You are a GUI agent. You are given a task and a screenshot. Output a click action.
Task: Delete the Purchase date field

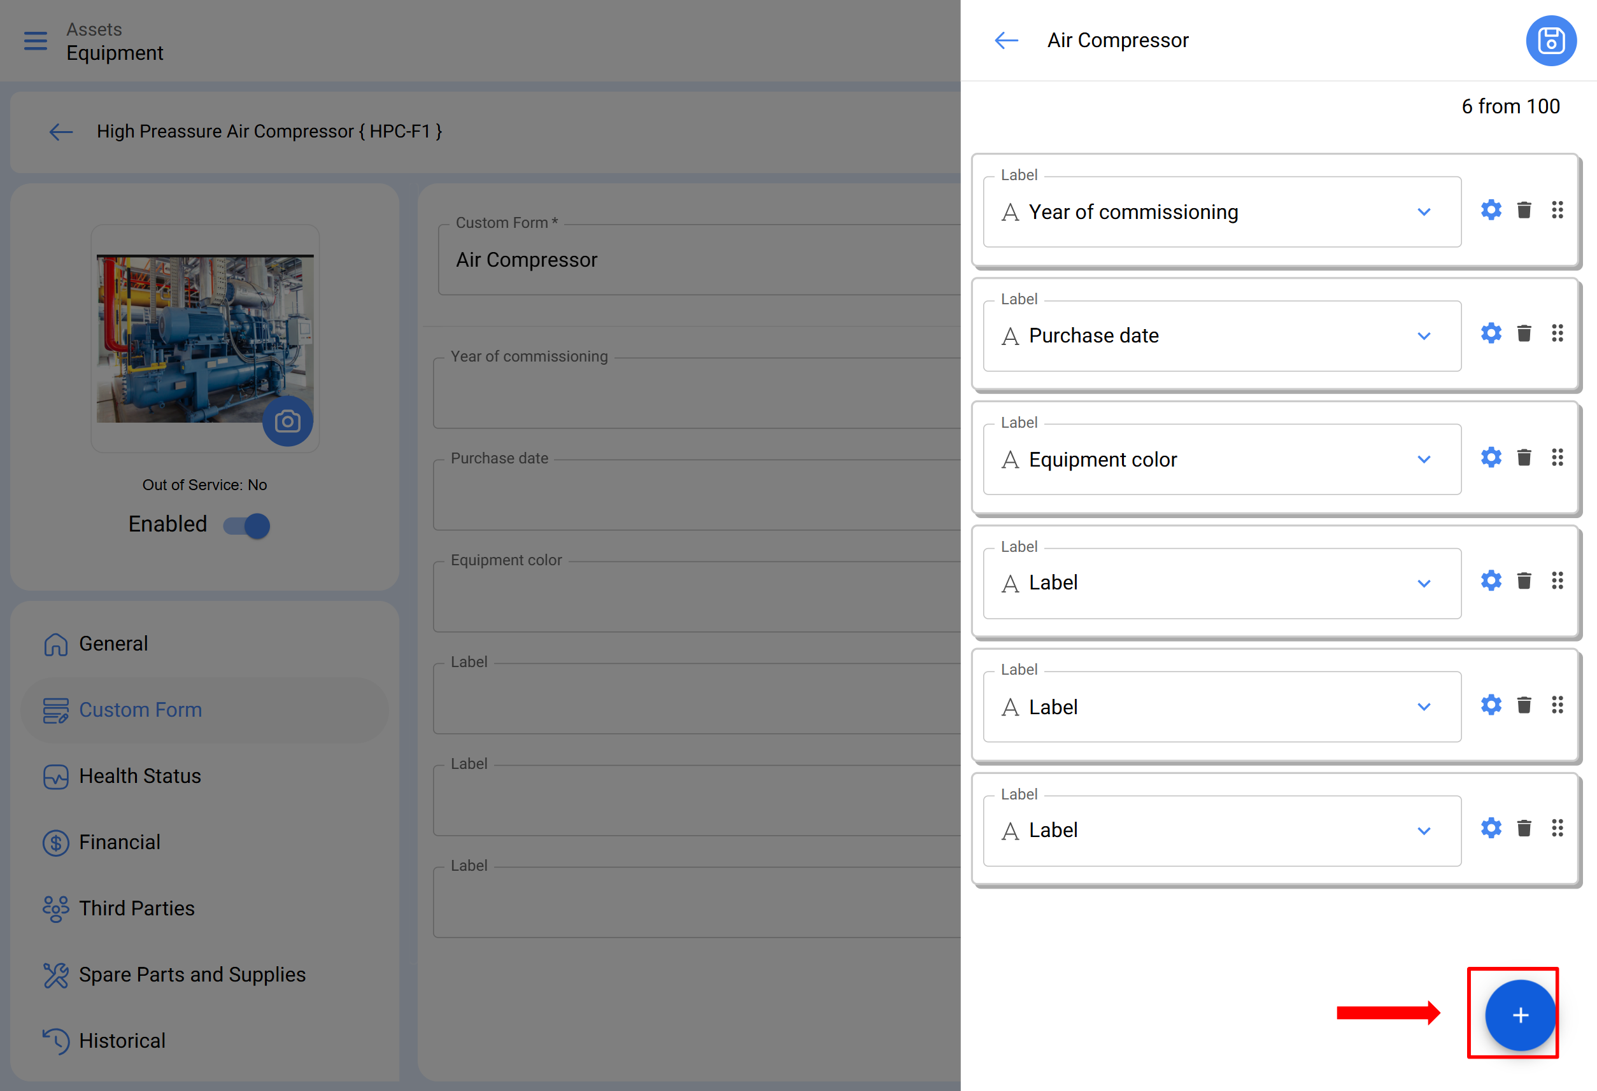(1524, 334)
